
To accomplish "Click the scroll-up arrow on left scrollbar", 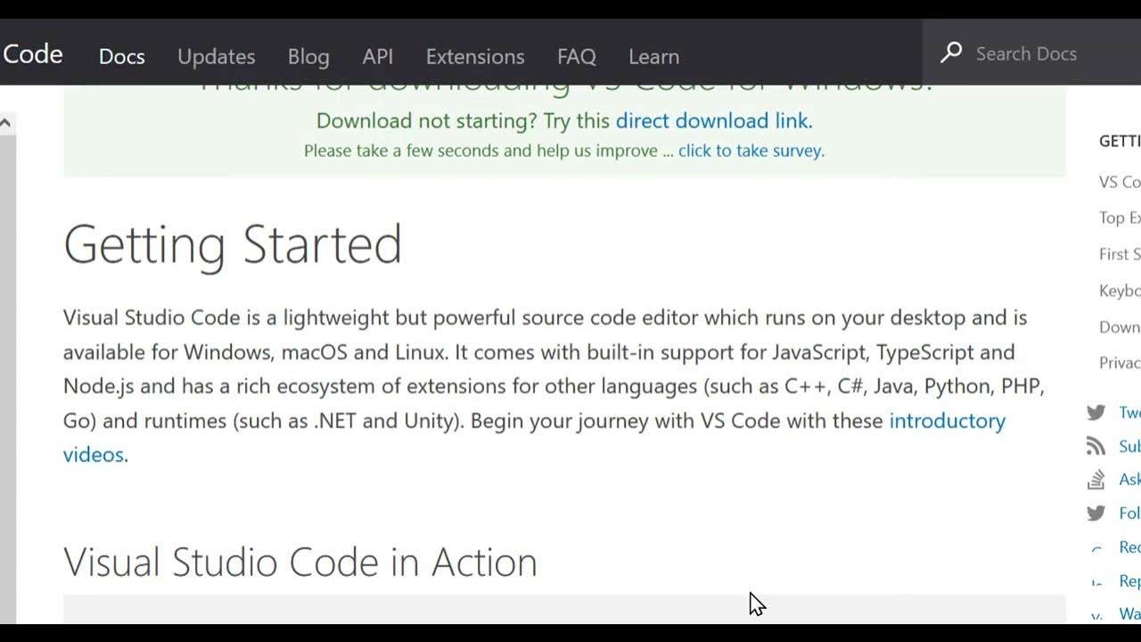I will (5, 124).
